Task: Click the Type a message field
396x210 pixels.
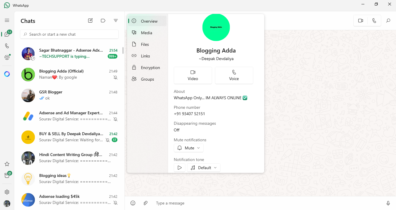Action: coord(267,203)
